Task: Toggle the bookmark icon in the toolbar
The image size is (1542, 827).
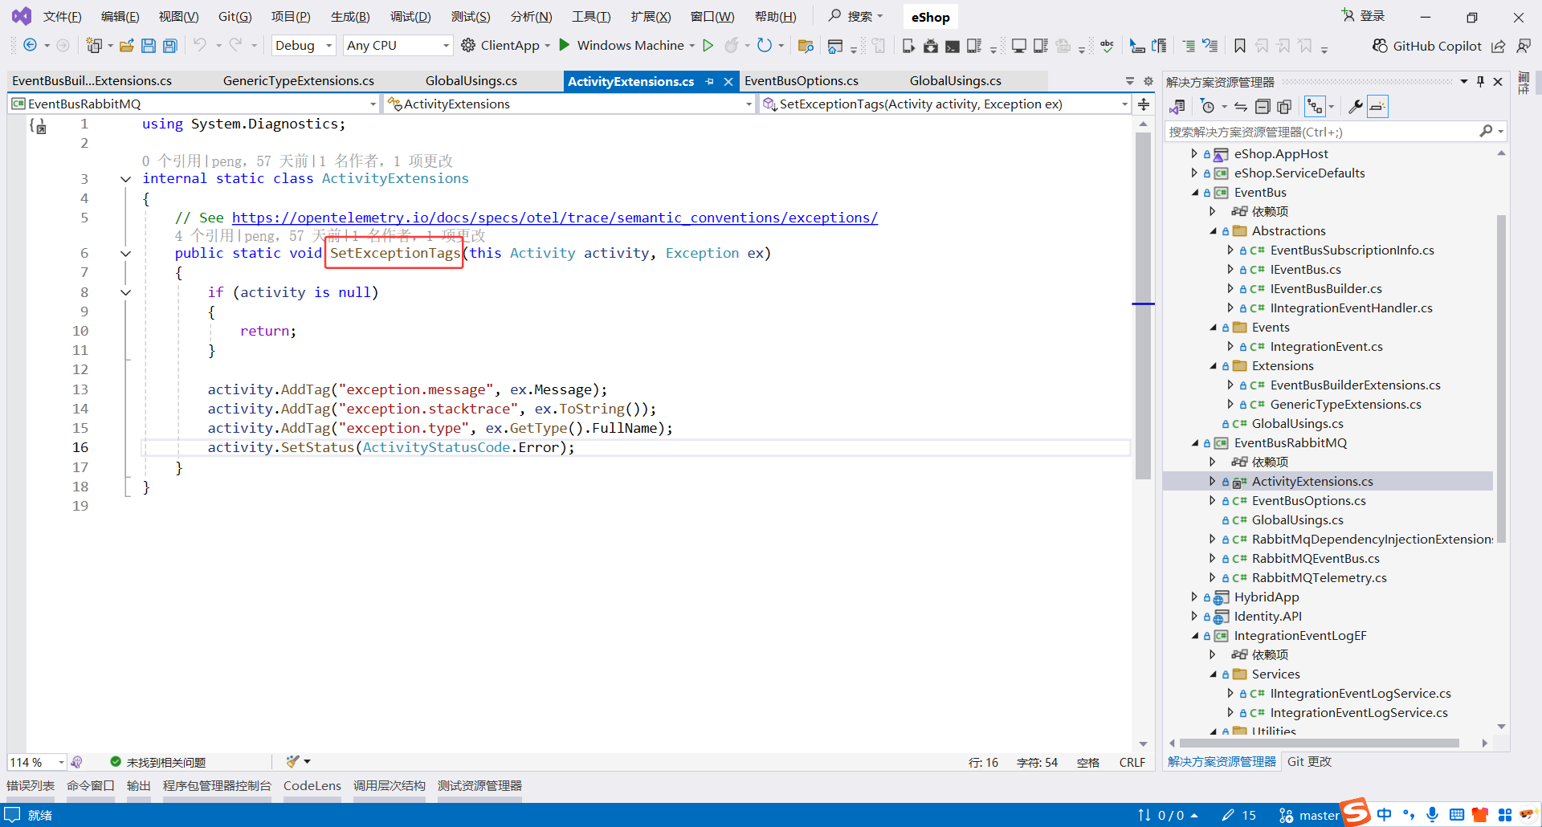Action: click(x=1240, y=46)
